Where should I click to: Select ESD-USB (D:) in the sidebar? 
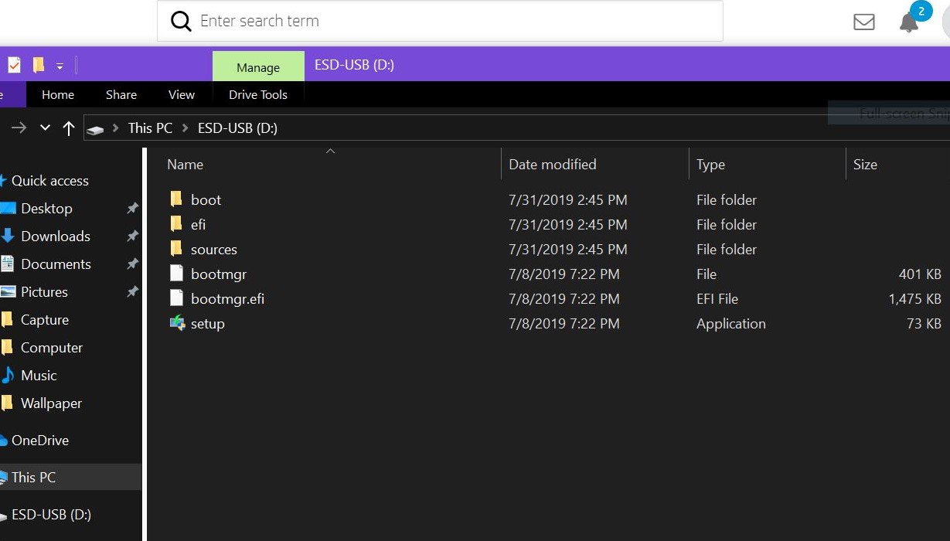tap(49, 514)
